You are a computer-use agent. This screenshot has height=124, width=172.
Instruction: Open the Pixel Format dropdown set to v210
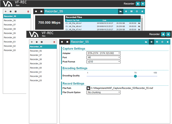103,62
